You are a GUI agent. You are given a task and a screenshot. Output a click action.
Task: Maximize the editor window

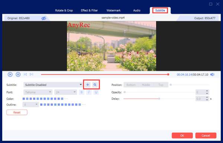point(211,4)
